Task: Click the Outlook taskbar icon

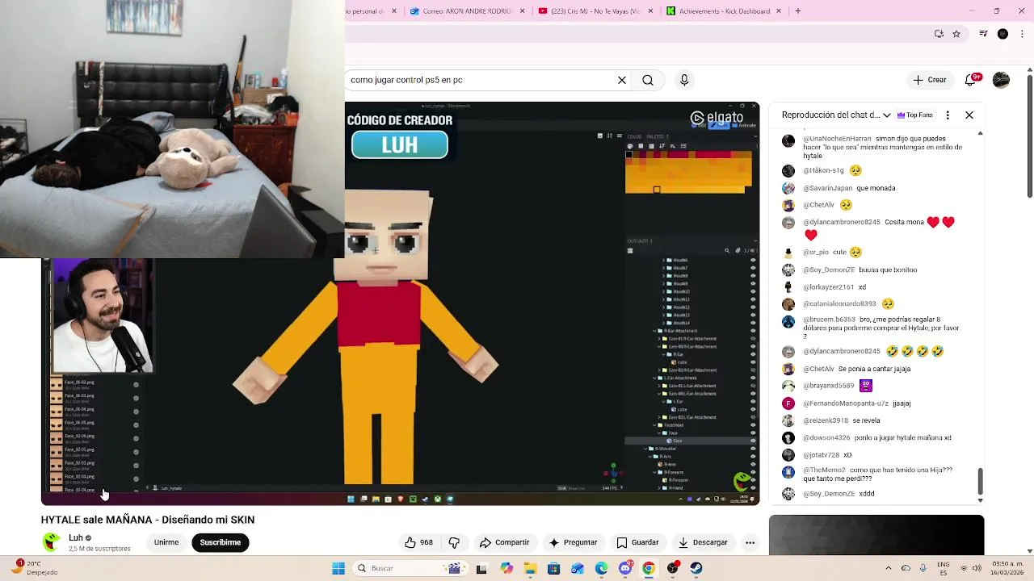Action: 578,568
